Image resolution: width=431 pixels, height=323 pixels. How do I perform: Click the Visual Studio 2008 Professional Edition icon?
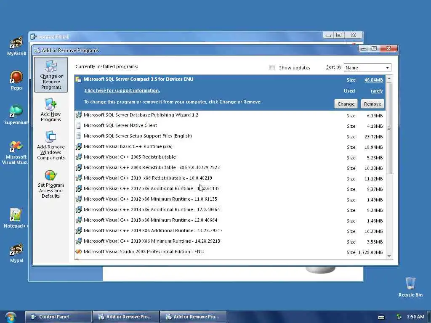79,252
